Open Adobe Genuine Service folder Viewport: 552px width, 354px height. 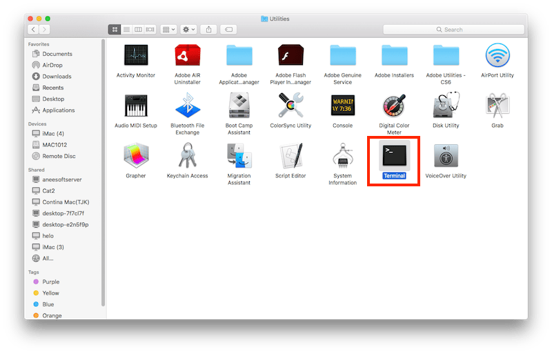342,55
